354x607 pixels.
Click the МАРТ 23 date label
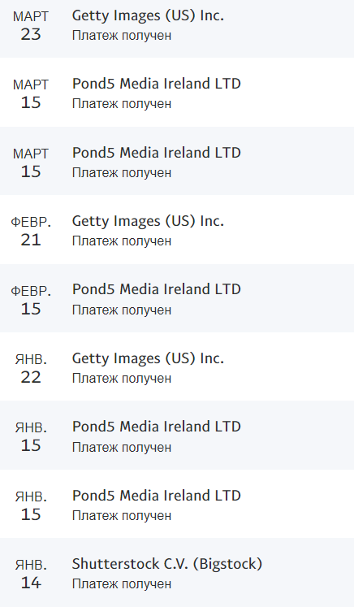31,26
